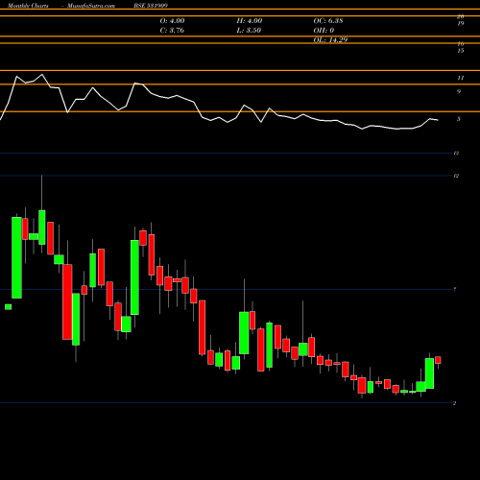This screenshot has width=480, height=480.
Task: Click the 'OL: 14.29' value
Action: (x=330, y=40)
